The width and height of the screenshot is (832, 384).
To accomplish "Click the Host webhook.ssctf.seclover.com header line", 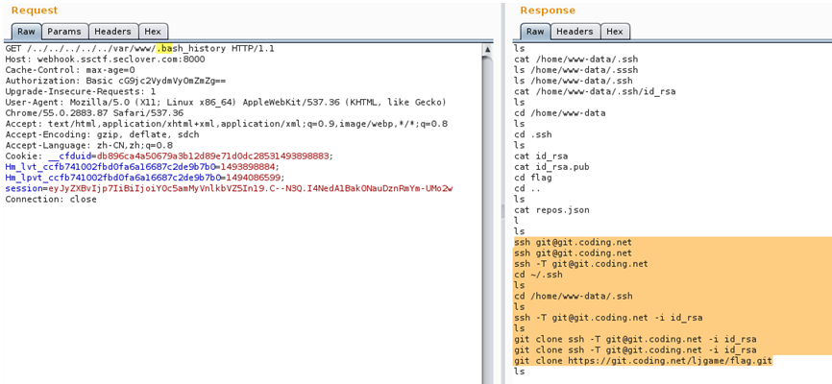I will pos(98,60).
